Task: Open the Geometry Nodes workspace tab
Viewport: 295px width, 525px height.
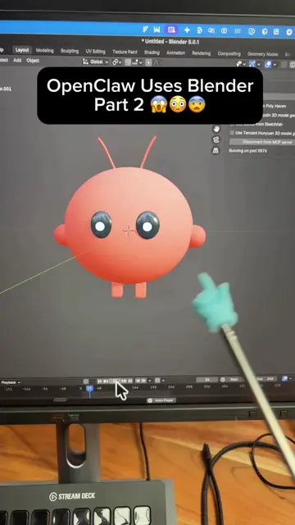Action: pyautogui.click(x=262, y=54)
